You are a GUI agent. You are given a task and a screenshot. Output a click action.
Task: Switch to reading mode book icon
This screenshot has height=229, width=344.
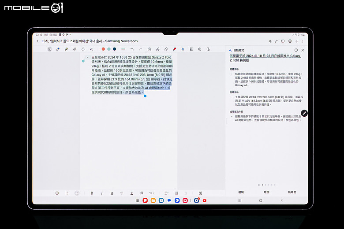283,41
